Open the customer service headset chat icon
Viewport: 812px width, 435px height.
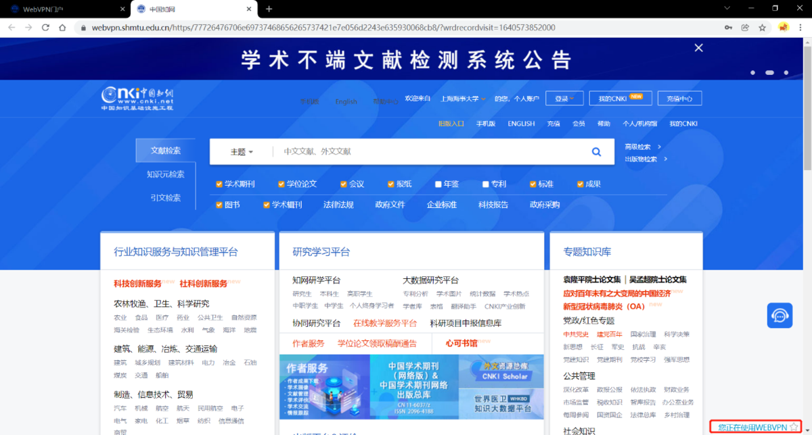tap(780, 315)
